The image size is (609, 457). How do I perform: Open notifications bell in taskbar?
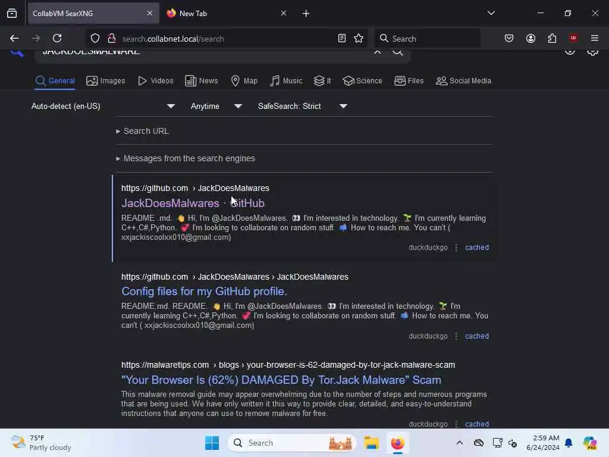coord(569,443)
